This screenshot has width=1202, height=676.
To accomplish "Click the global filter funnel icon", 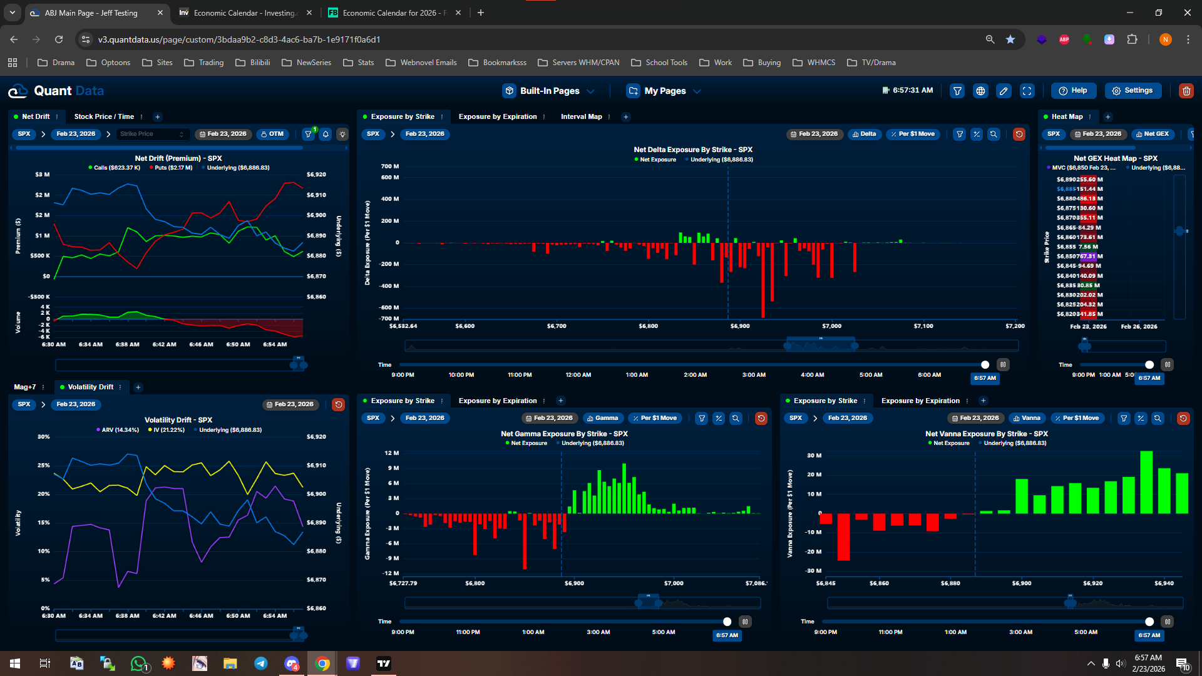I will [x=957, y=91].
